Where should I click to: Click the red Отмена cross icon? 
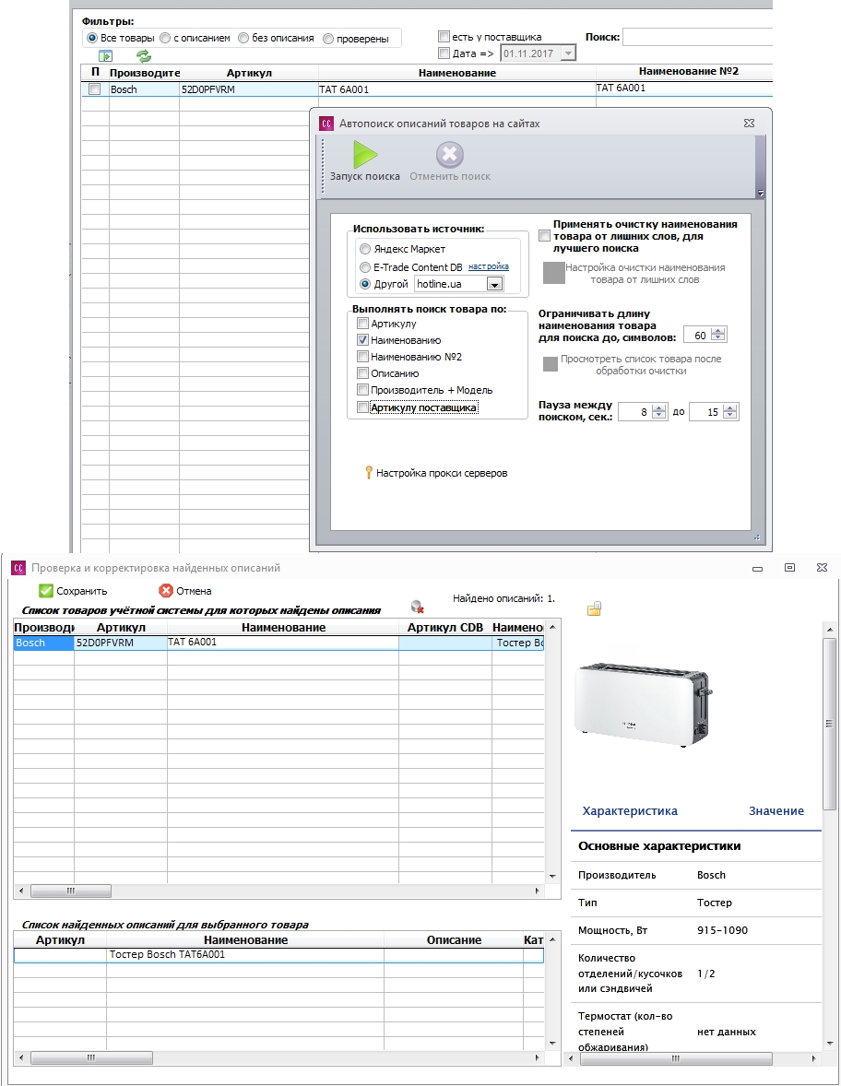point(166,591)
